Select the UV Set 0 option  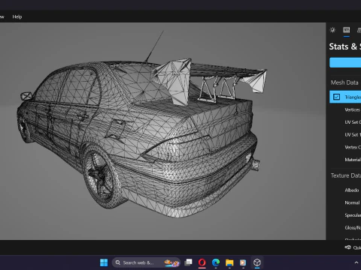coord(353,122)
